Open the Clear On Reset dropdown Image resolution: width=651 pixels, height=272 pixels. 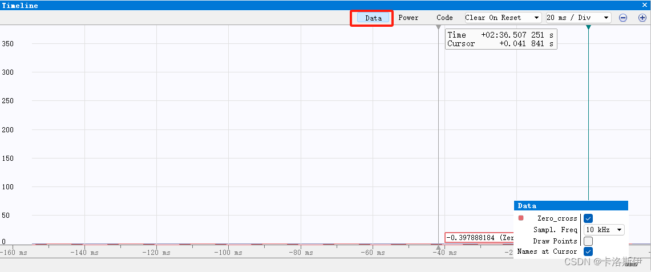click(x=503, y=18)
